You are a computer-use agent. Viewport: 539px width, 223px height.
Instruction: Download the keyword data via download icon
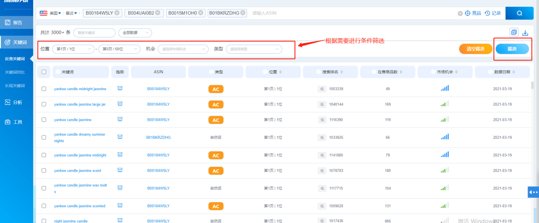coord(525,33)
